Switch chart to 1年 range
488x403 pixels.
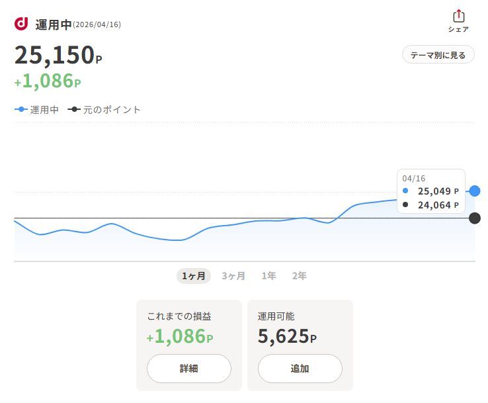[268, 276]
